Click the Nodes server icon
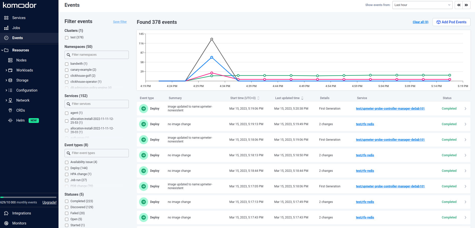 (x=10, y=60)
